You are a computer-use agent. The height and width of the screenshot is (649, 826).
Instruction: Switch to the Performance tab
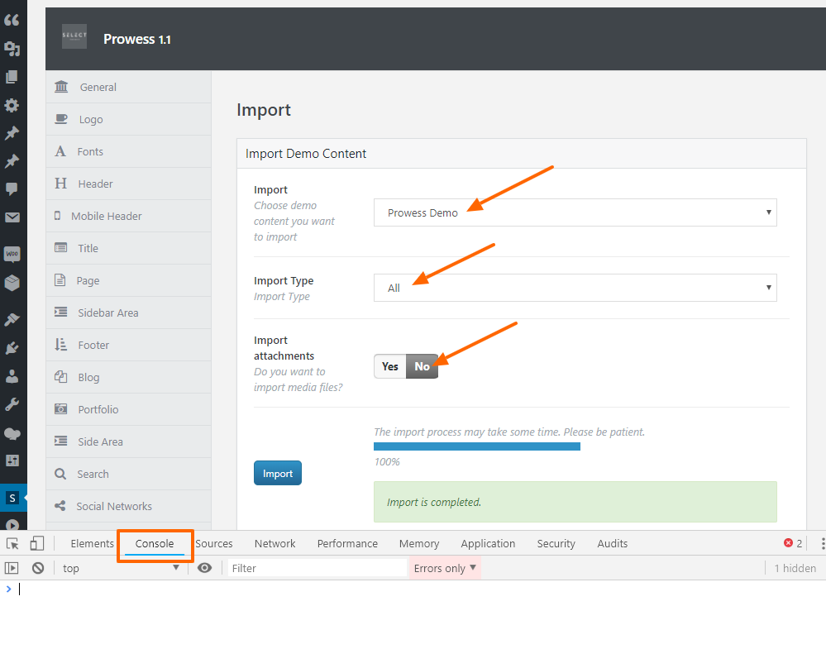coord(347,543)
